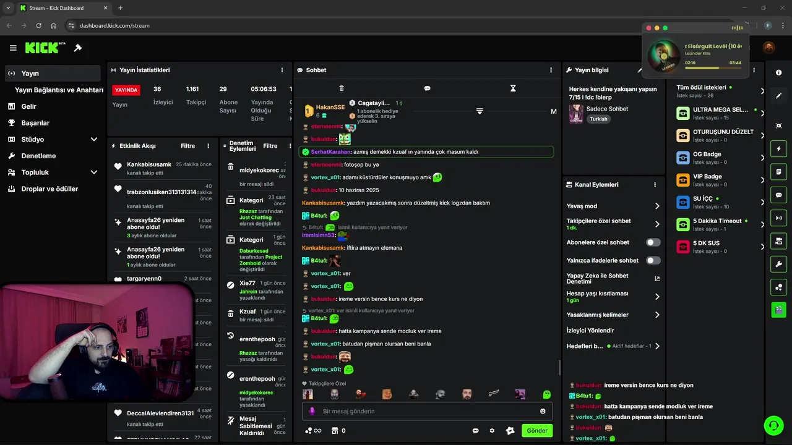Click the wrench icon in the right sidebar
The image size is (792, 445).
tap(778, 264)
